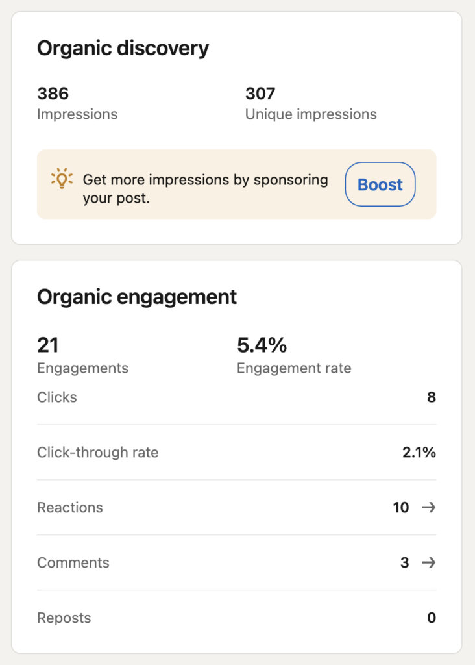Select the Clicks row label
The image size is (475, 665).
[57, 397]
